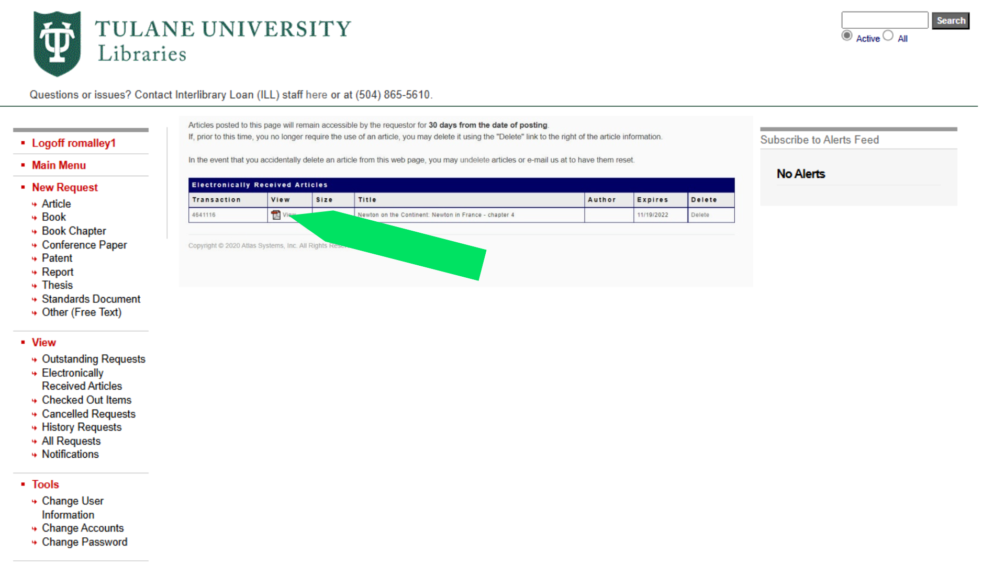View Outstanding Requests
The image size is (1005, 565).
[93, 359]
